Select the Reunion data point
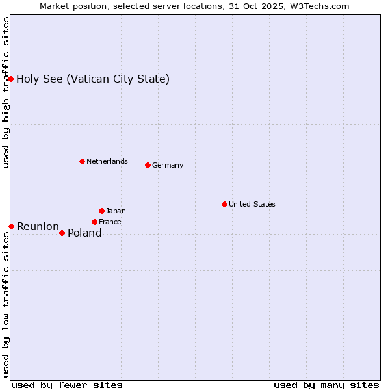 [11, 226]
